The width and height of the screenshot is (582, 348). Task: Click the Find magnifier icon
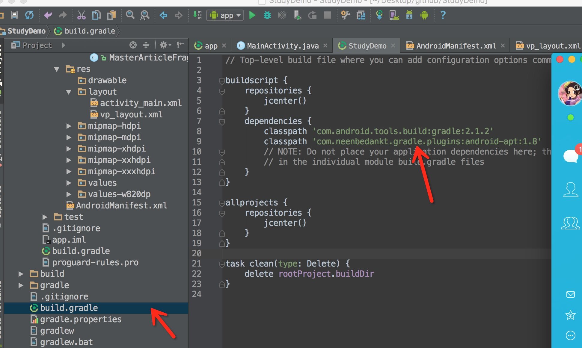pos(130,15)
